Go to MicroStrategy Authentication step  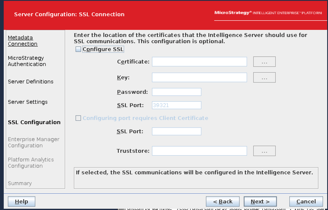tap(27, 61)
